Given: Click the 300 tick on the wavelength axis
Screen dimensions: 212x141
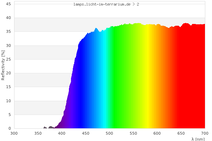Looking at the screenshot, I should click(14, 133).
